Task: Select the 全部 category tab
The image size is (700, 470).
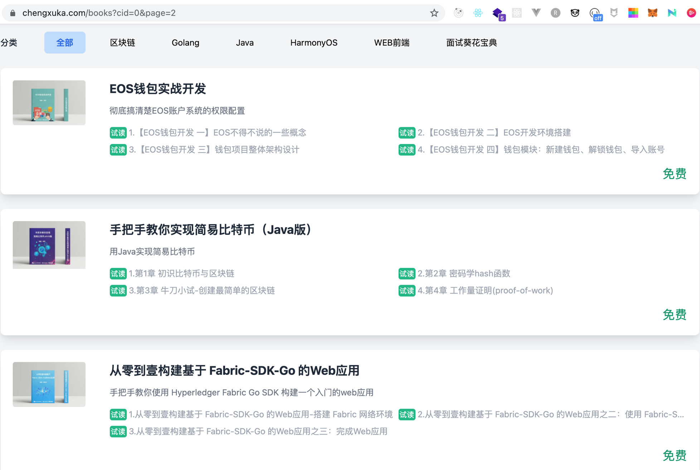Action: coord(65,43)
